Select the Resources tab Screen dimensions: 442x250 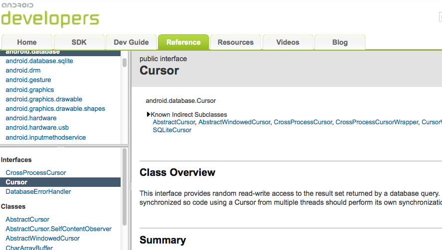click(236, 42)
